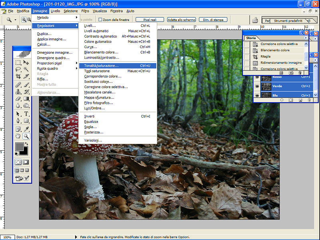Create new snapshot in Storia panel
The image size is (320, 240).
click(291, 73)
